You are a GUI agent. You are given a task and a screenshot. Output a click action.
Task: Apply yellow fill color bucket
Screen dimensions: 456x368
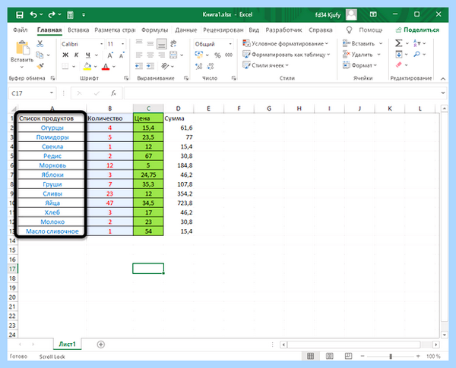point(87,67)
